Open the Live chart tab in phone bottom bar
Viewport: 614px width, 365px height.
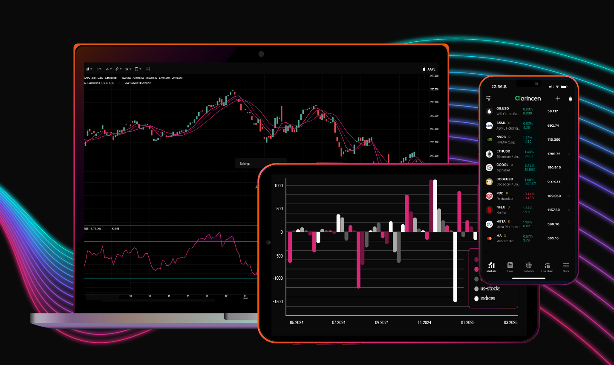pyautogui.click(x=547, y=267)
